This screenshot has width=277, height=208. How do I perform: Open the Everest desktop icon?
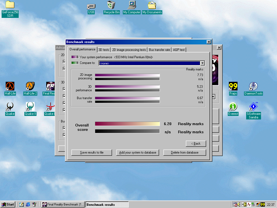233,107
